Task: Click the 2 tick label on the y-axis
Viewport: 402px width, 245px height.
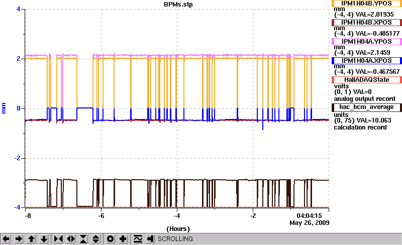Action: [x=19, y=59]
